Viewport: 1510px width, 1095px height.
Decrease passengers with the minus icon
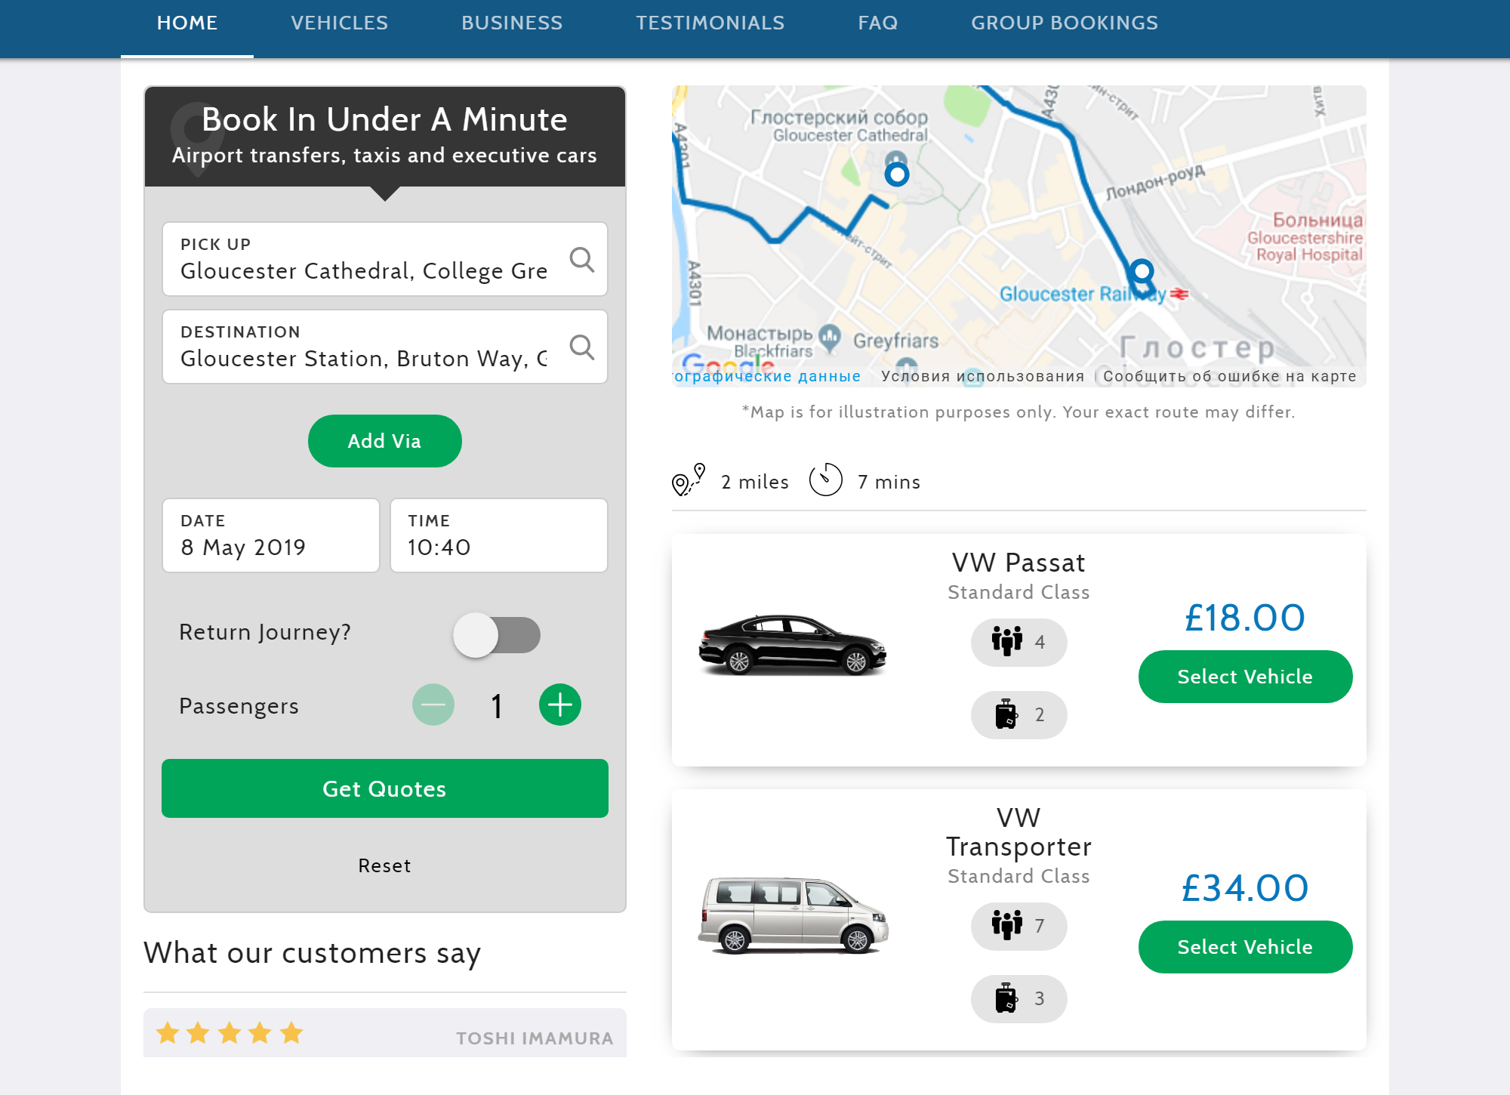point(433,705)
